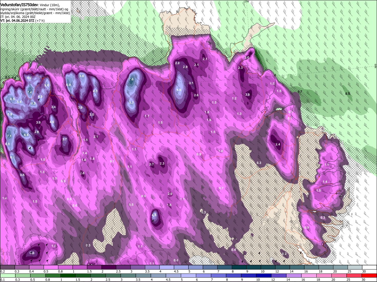Select the VT valid time line (+7 h)

point(23,21)
